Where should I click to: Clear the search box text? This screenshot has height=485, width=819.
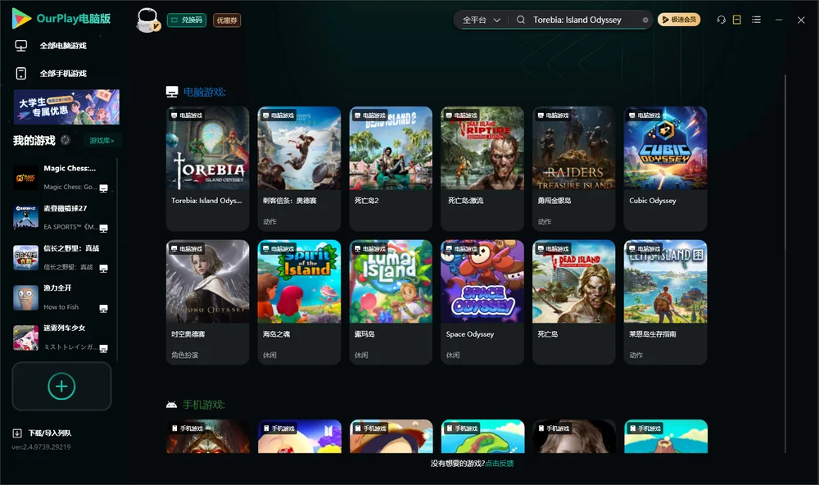click(x=645, y=20)
